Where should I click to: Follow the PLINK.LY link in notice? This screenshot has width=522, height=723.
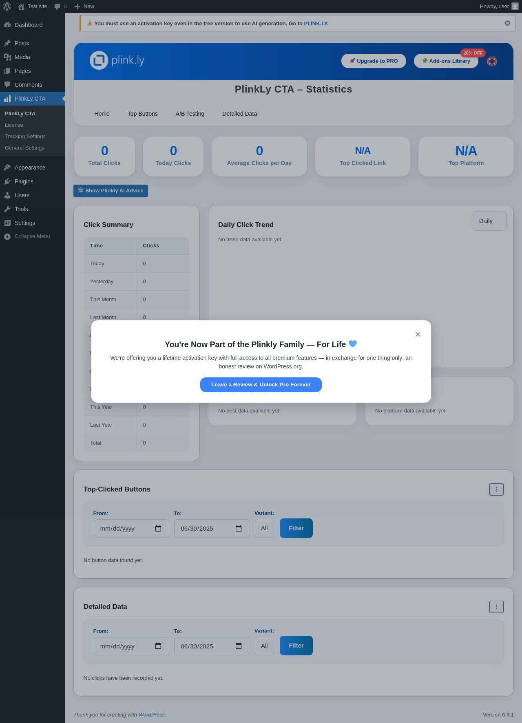click(x=316, y=24)
